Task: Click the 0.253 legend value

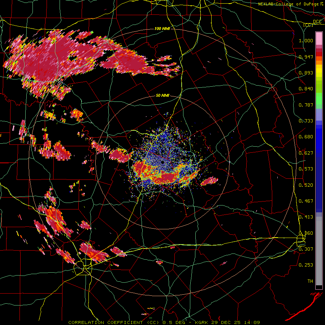Action: point(306,265)
